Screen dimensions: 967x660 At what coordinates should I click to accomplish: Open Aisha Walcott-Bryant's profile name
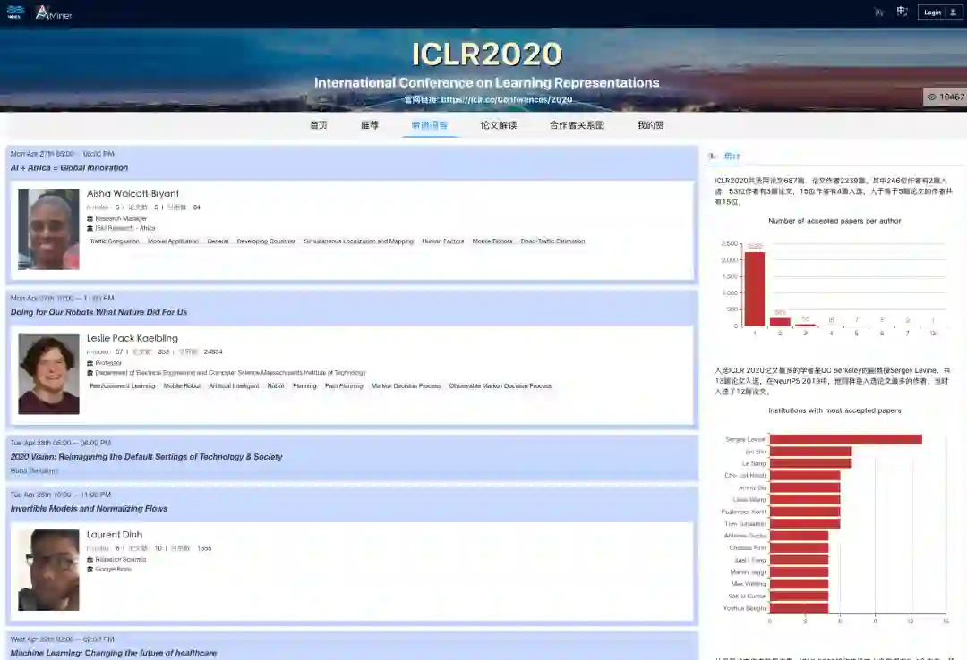point(133,193)
